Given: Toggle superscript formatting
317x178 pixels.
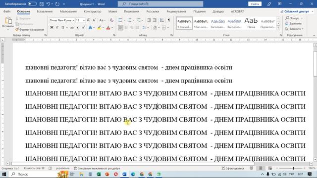Looking at the screenshot, I should tap(83, 28).
